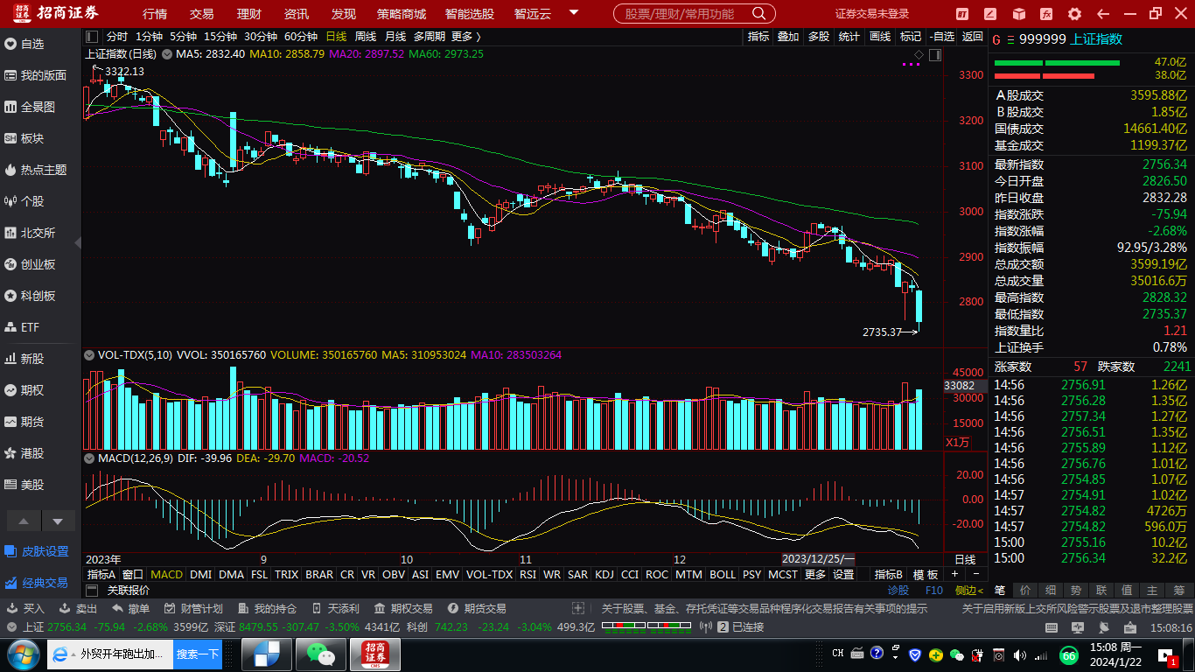The height and width of the screenshot is (672, 1195).
Task: Open the main menu dropdown arrow after 智远云
Action: [574, 13]
